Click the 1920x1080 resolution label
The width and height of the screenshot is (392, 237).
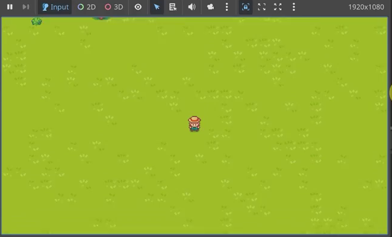[x=366, y=7]
